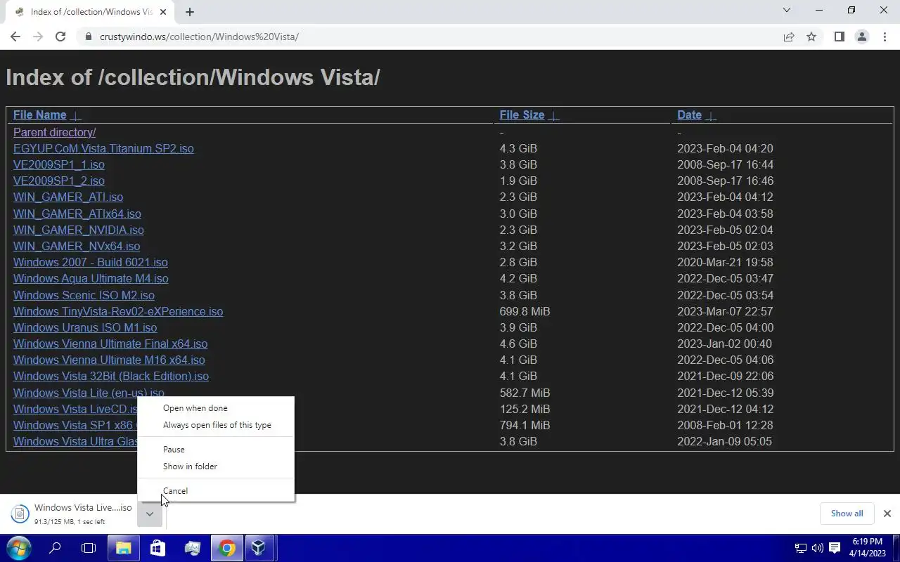This screenshot has height=562, width=900.
Task: Sort by Date header
Action: point(689,115)
